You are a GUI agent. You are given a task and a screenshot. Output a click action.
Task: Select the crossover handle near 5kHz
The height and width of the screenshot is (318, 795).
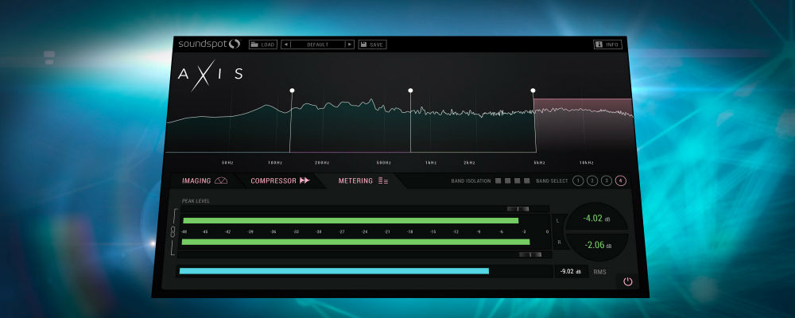tap(533, 91)
